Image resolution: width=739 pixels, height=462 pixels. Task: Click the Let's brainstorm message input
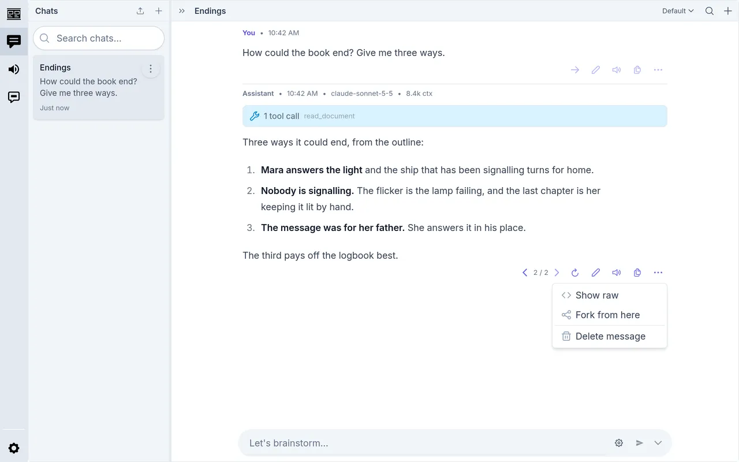pos(427,443)
